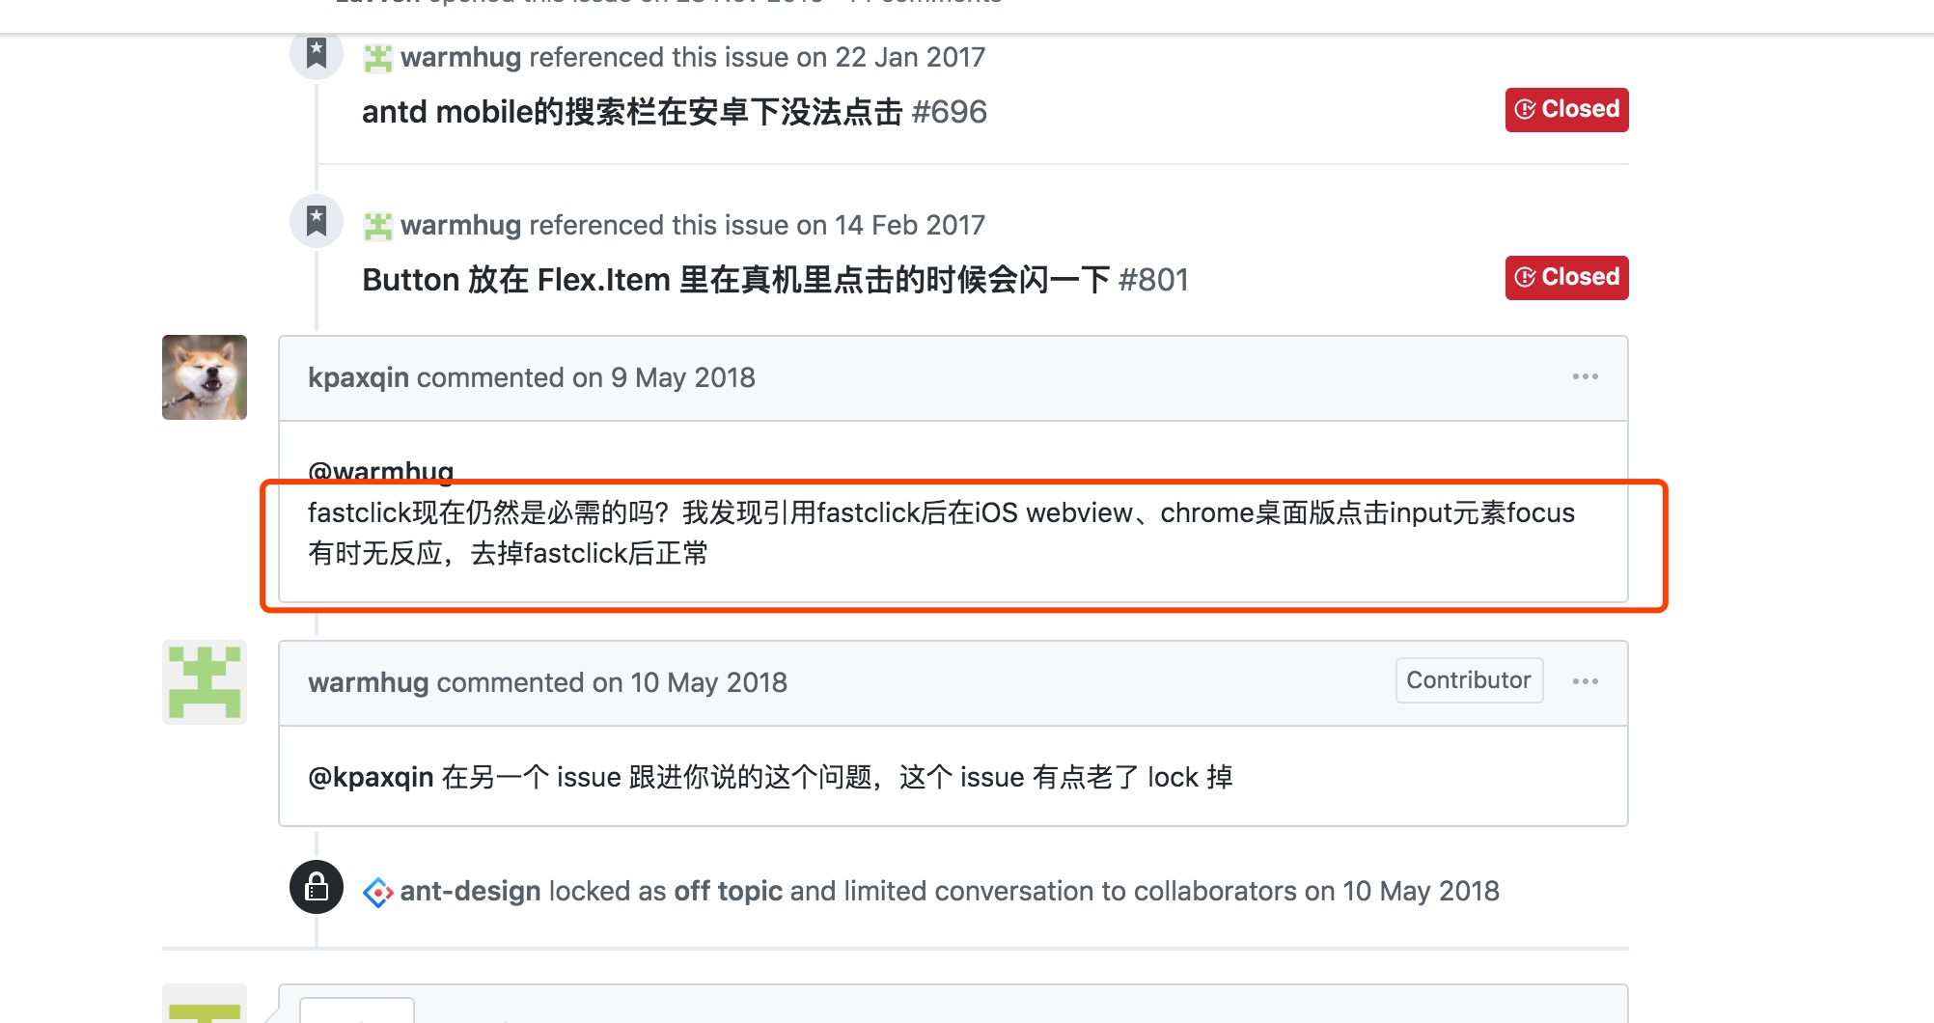This screenshot has height=1023, width=1934.
Task: Click the ant-design organization logo
Action: [x=377, y=890]
